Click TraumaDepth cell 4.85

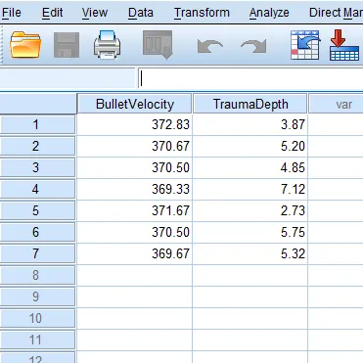point(250,167)
